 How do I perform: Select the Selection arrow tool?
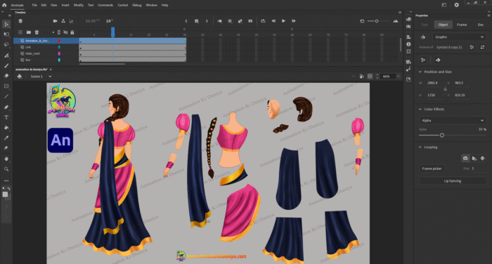click(6, 24)
